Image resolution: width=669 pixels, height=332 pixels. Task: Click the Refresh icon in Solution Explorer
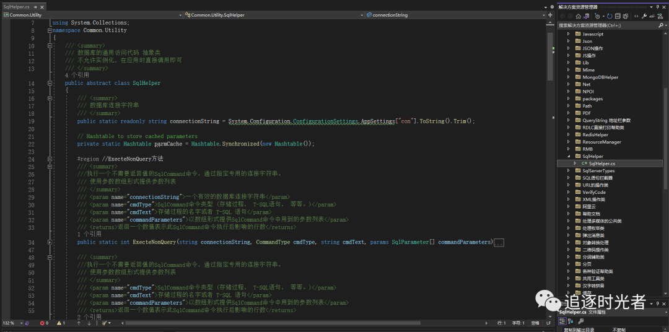[x=610, y=16]
